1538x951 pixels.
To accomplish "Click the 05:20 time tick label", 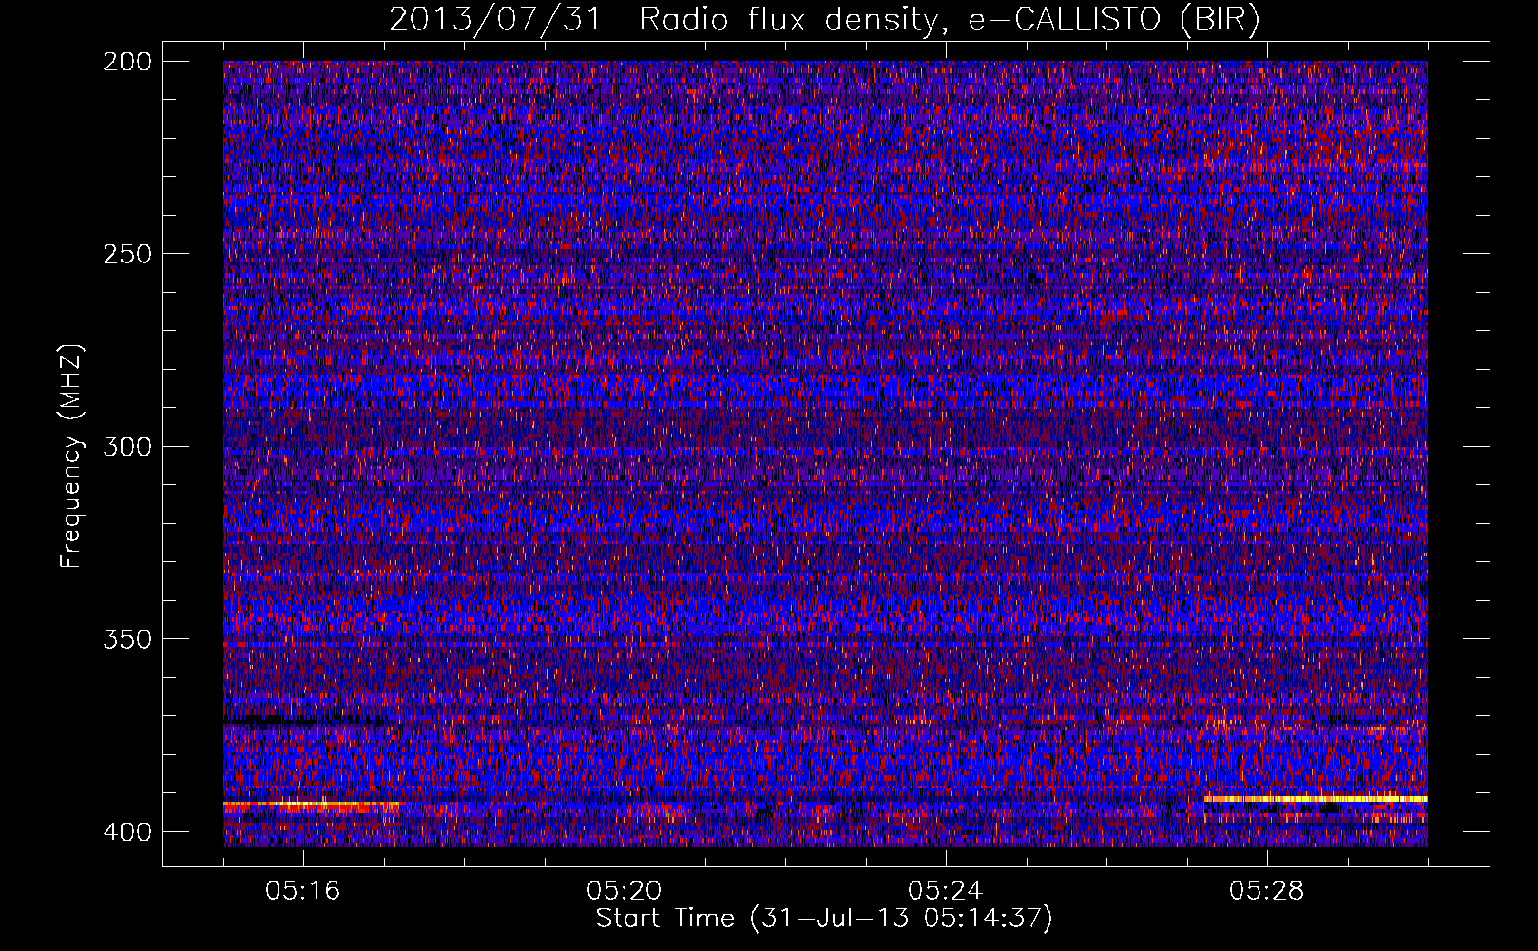I will point(625,890).
